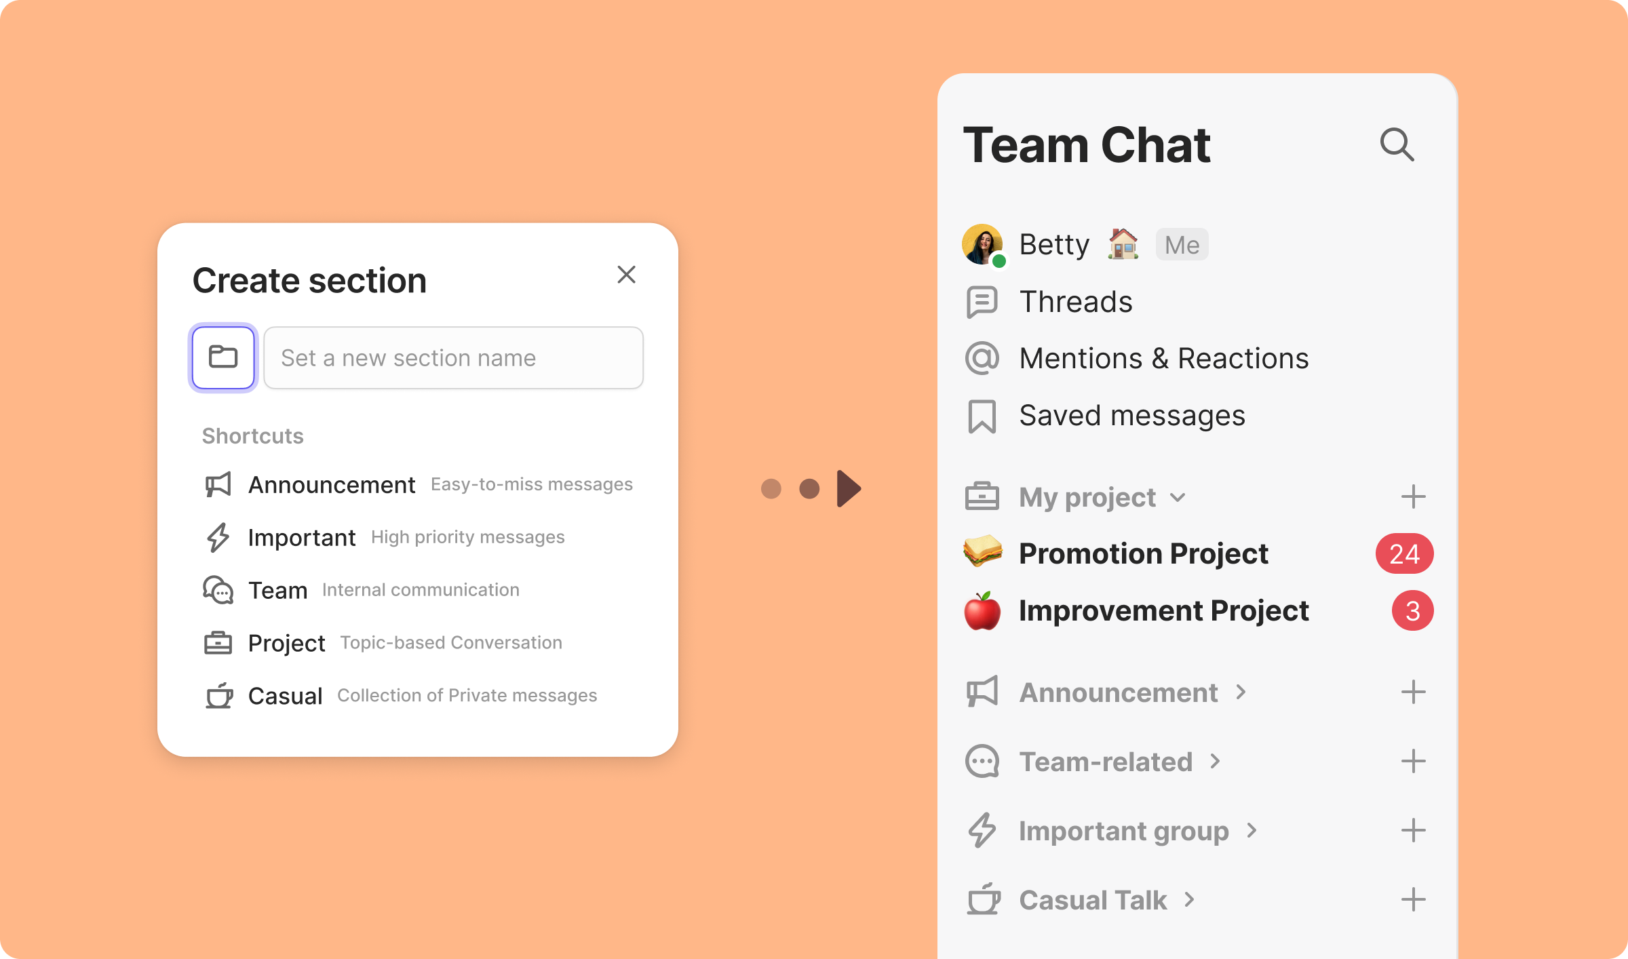Image resolution: width=1628 pixels, height=959 pixels.
Task: Choose the Announcement shortcut
Action: [332, 485]
